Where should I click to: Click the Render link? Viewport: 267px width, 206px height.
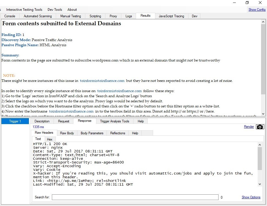tap(249, 127)
